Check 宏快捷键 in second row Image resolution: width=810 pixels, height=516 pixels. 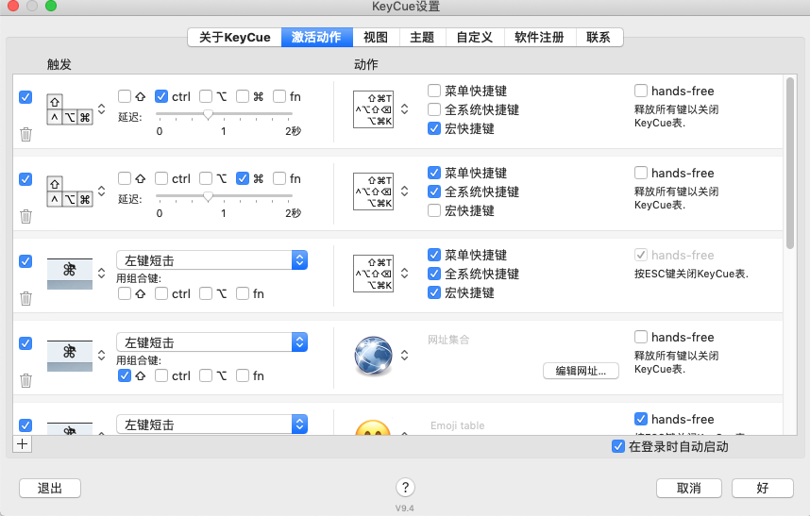[x=434, y=210]
